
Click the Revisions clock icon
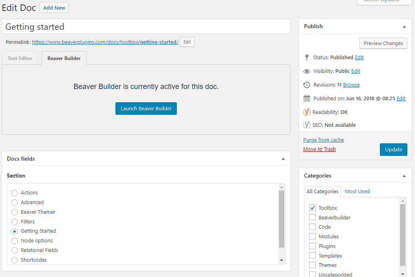pos(306,85)
